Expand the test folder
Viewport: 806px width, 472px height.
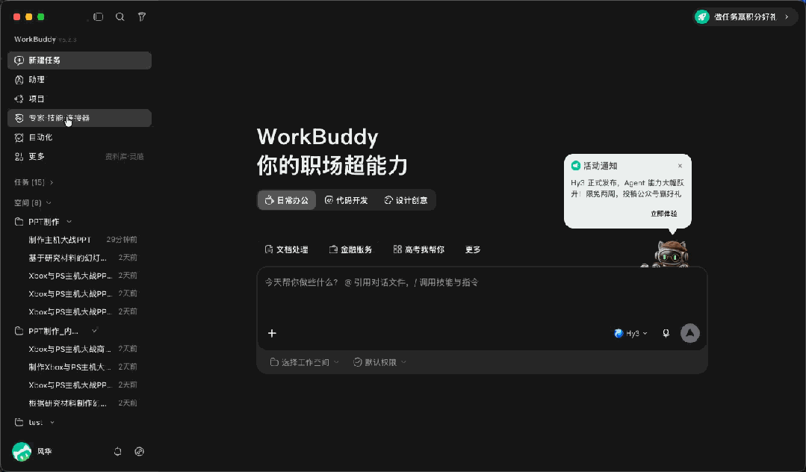click(x=52, y=422)
